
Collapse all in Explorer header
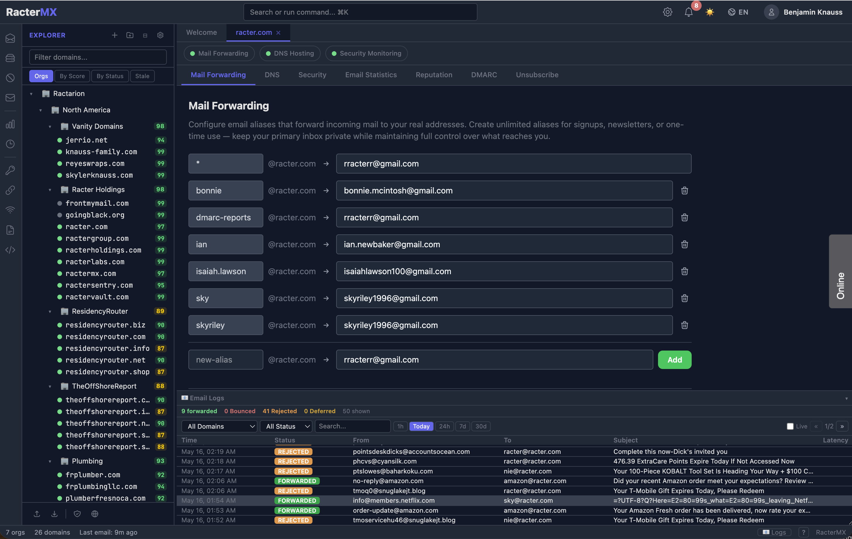[x=145, y=35]
